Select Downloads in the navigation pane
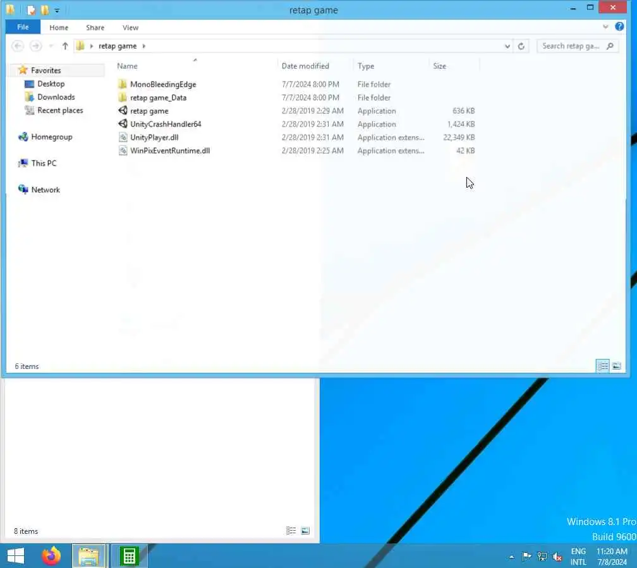637x568 pixels. point(56,97)
